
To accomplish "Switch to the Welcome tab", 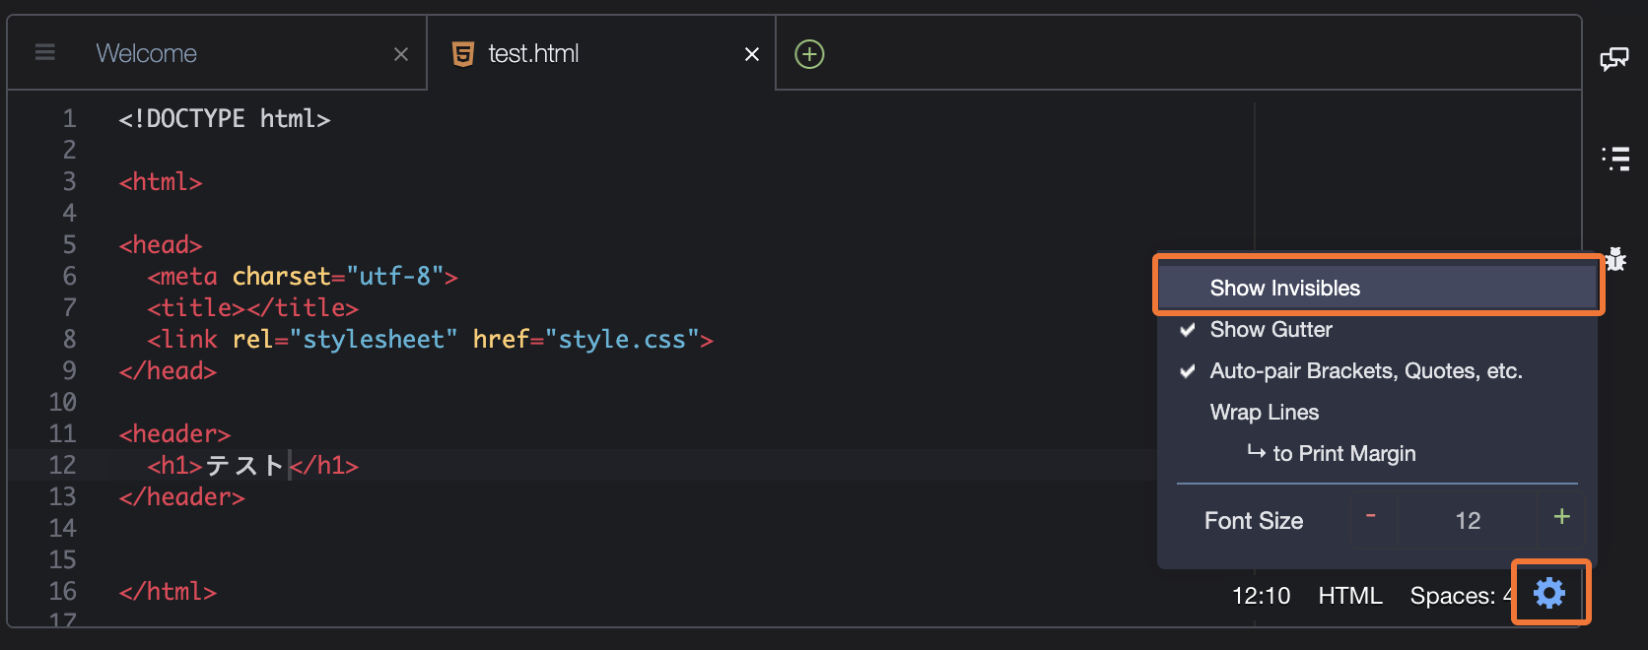I will [x=147, y=54].
